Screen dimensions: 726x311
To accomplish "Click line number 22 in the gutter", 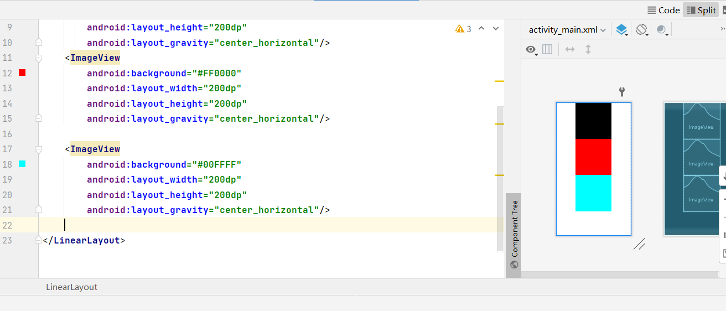I will coord(7,225).
